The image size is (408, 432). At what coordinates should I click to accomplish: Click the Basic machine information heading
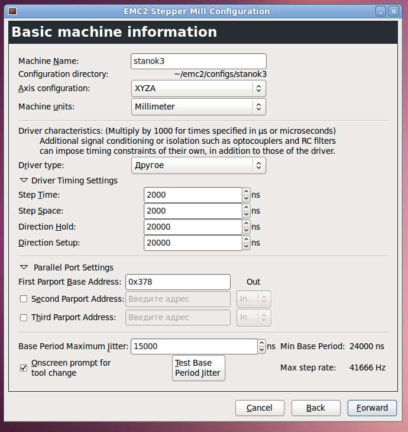114,32
